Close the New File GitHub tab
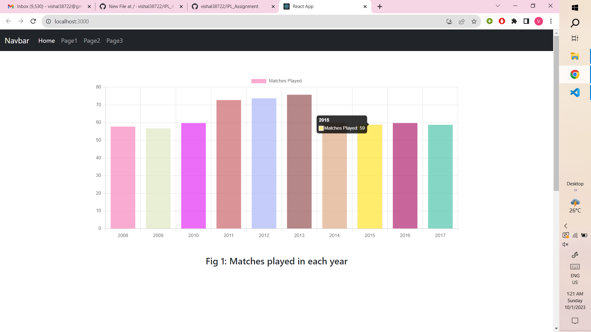591x332 pixels. pos(181,6)
